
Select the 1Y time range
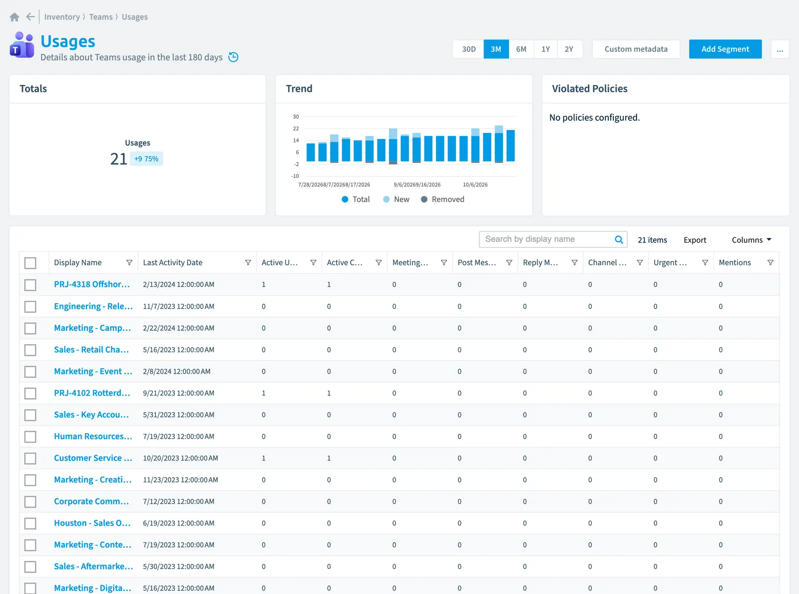(x=545, y=49)
